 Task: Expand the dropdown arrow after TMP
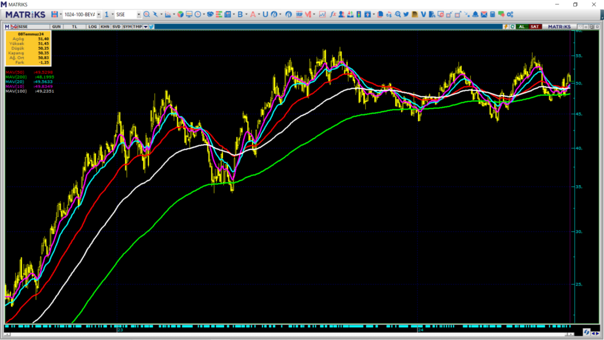(x=145, y=27)
